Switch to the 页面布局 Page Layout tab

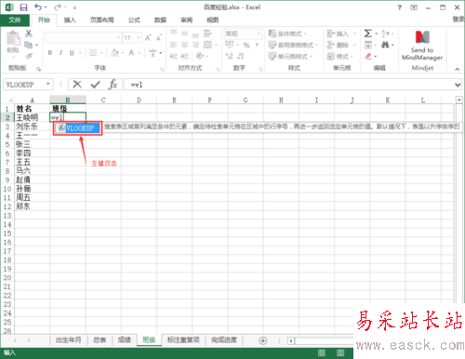coord(102,20)
